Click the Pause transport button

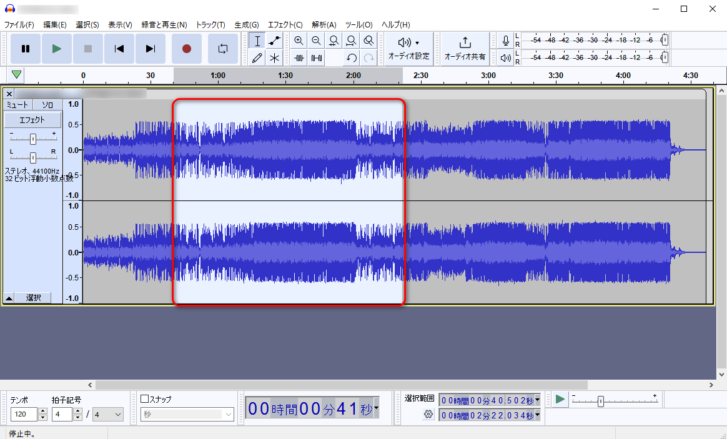pyautogui.click(x=26, y=49)
